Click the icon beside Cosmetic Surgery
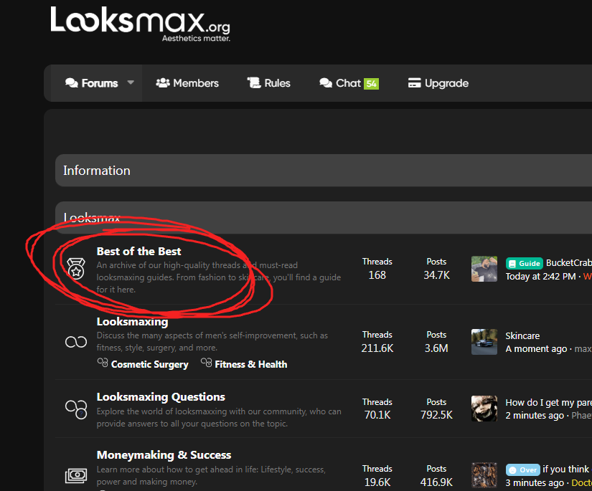Viewport: 592px width, 491px height. pyautogui.click(x=103, y=363)
